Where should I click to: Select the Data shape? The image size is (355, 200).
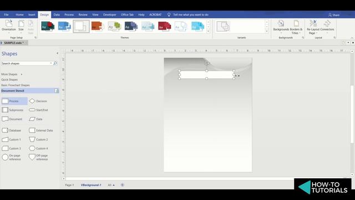tap(35, 119)
